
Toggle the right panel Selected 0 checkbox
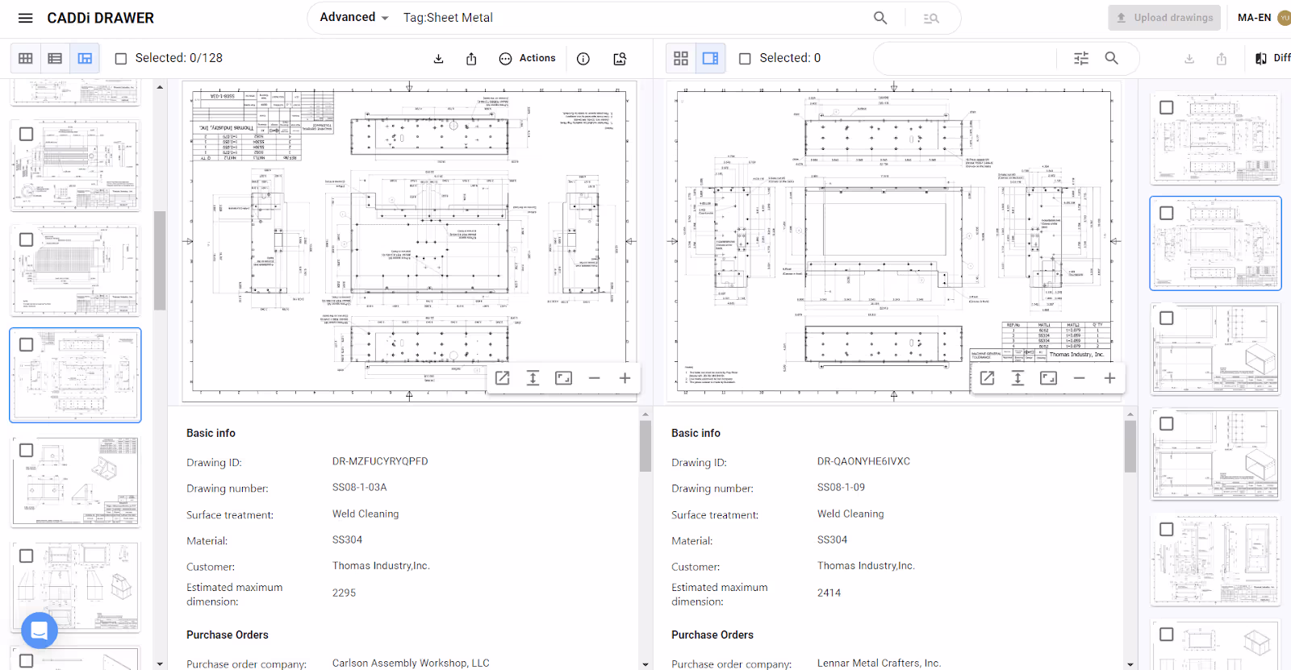click(745, 58)
